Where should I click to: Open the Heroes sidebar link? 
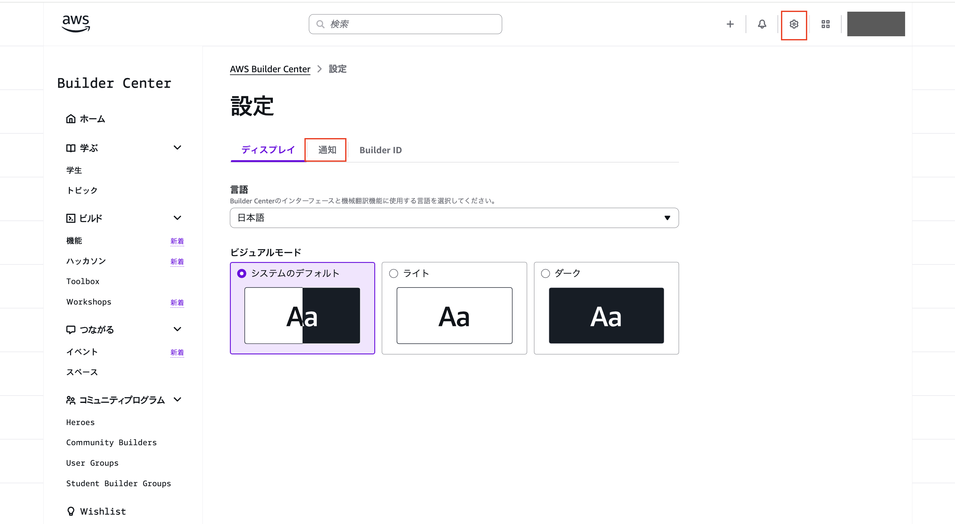[x=81, y=422]
